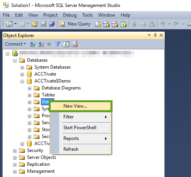Viewport: 191px width, 177px height.
Task: Choose Refresh from context menu
Action: pos(85,149)
